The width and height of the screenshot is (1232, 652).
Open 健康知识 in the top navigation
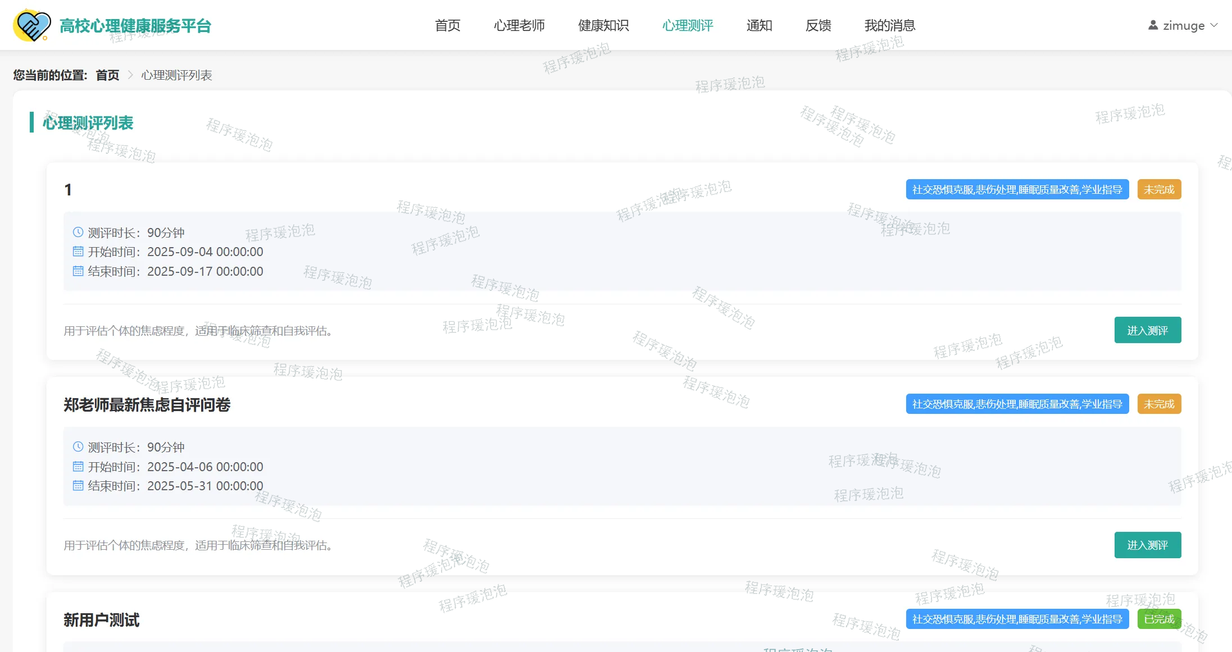coord(603,25)
